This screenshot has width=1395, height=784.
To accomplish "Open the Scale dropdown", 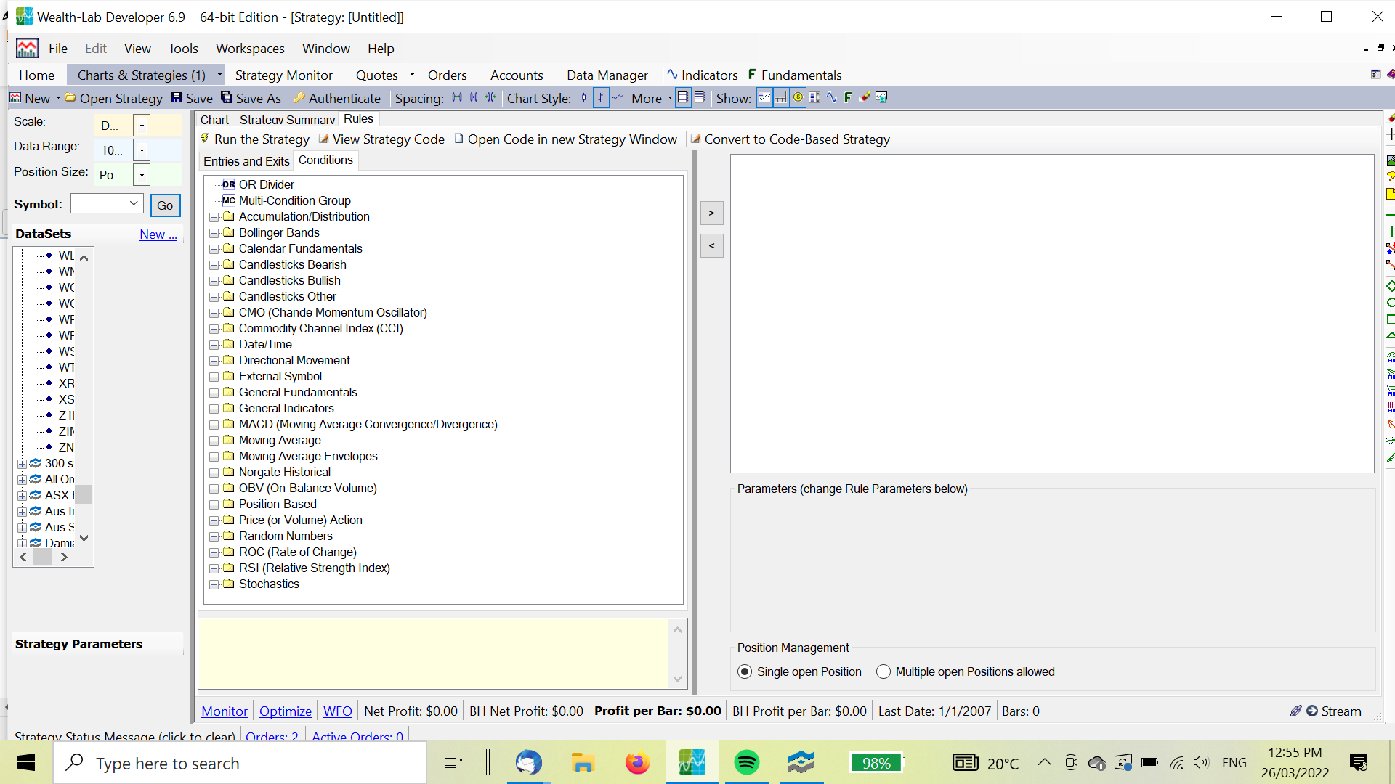I will tap(142, 126).
